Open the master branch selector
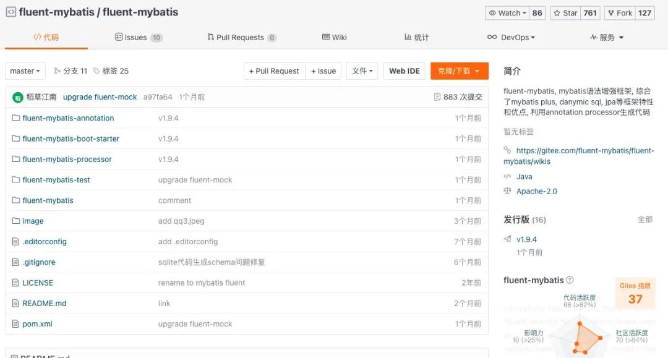This screenshot has height=358, width=668. coord(25,71)
